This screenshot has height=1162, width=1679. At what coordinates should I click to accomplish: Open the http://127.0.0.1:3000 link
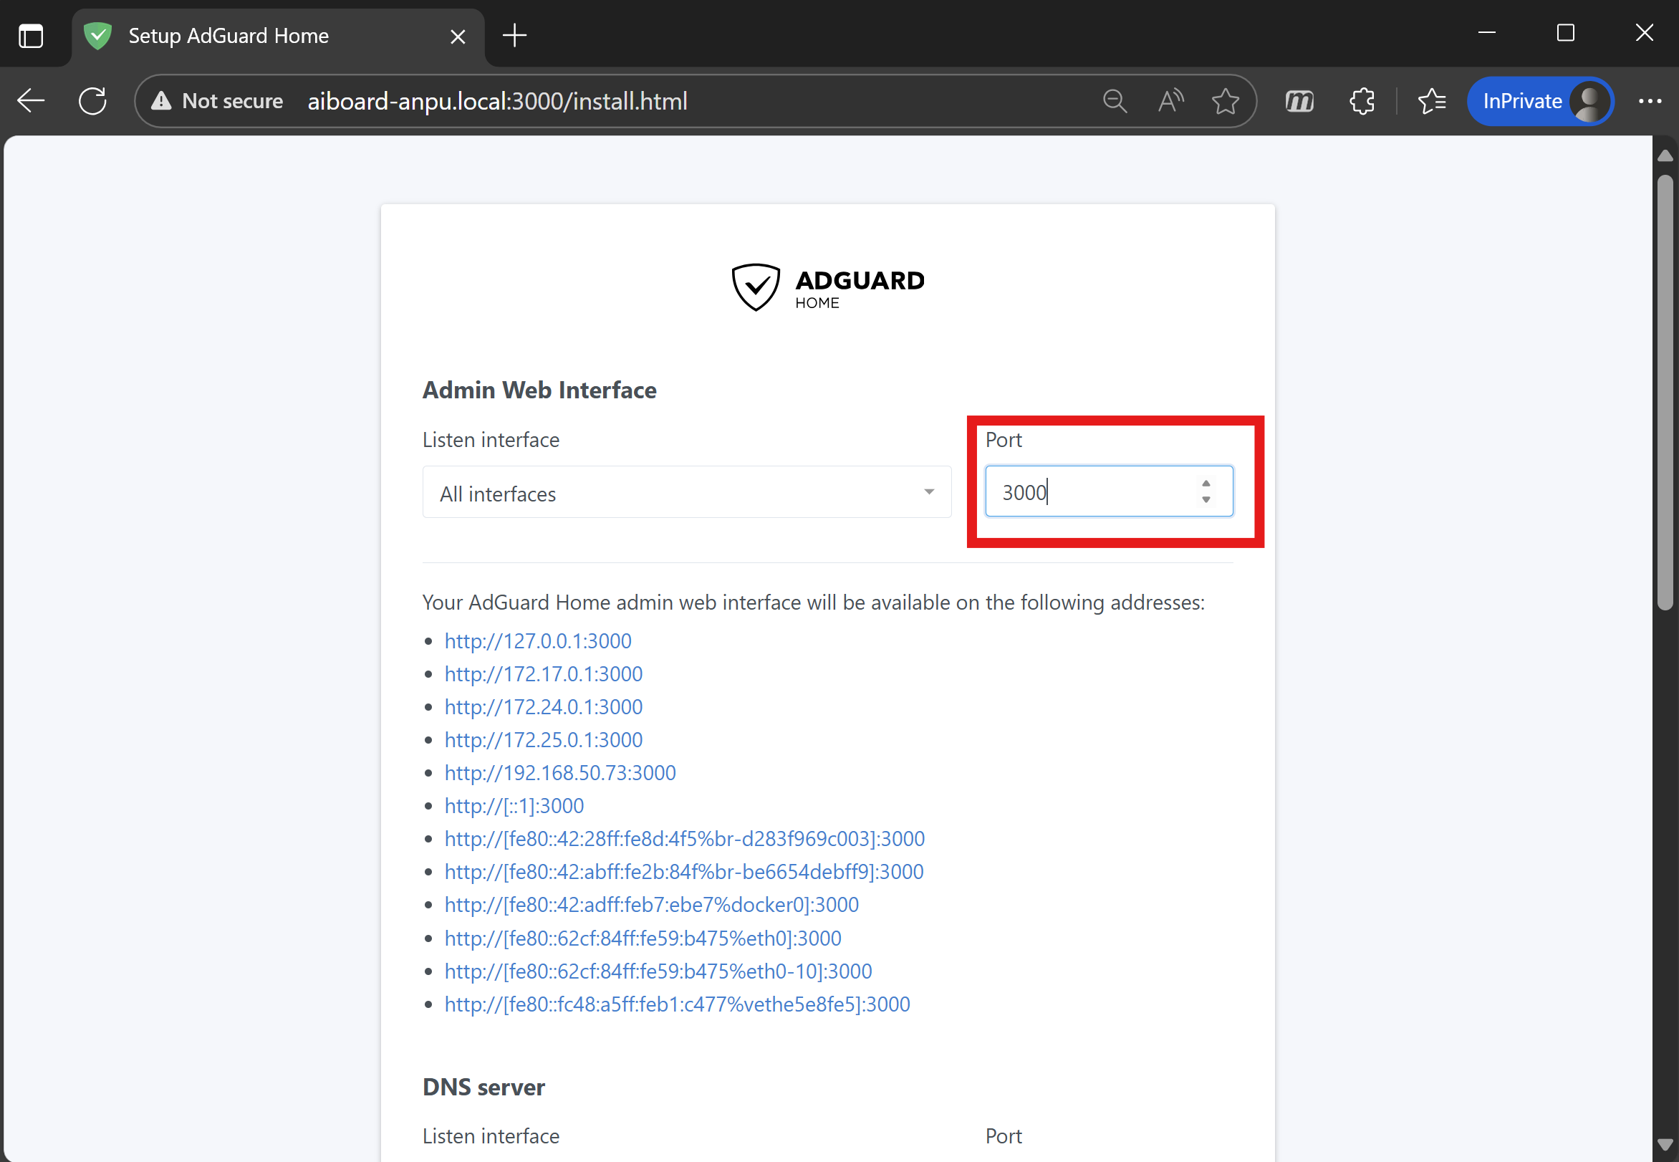538,640
